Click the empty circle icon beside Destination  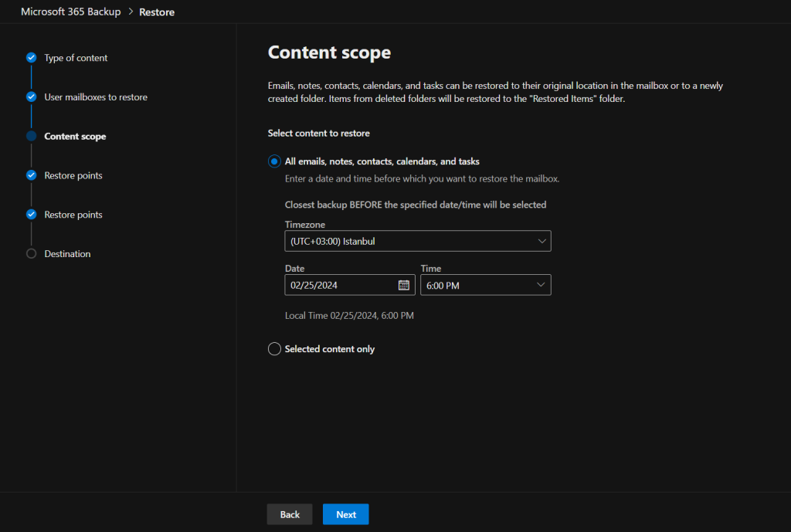pos(31,254)
